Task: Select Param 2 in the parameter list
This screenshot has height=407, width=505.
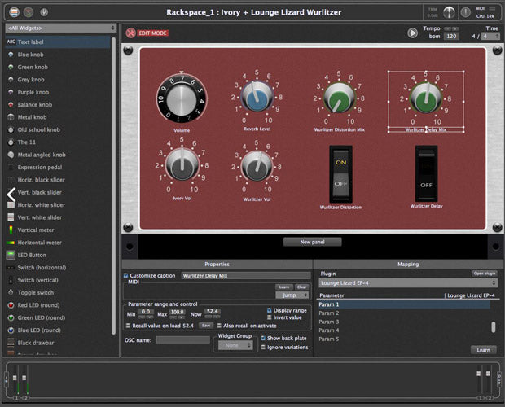Action: pos(404,313)
